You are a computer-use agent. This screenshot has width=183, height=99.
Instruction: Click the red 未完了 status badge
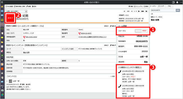10,18
